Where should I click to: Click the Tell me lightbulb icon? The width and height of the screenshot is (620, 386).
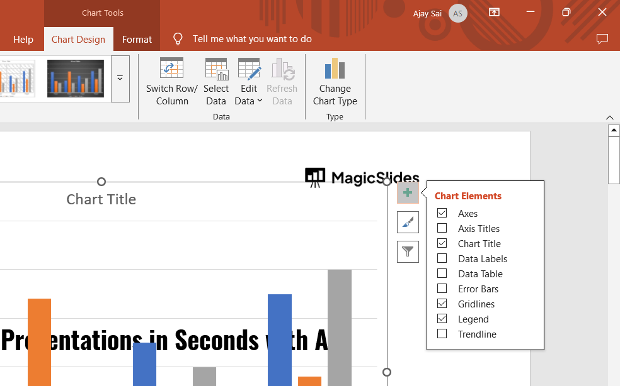[178, 39]
